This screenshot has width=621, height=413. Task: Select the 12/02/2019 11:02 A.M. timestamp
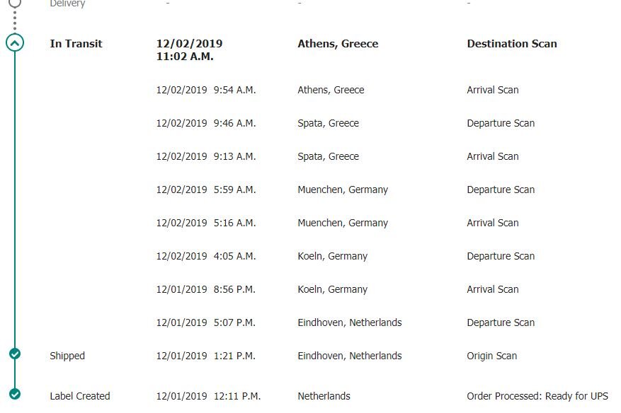pos(189,50)
